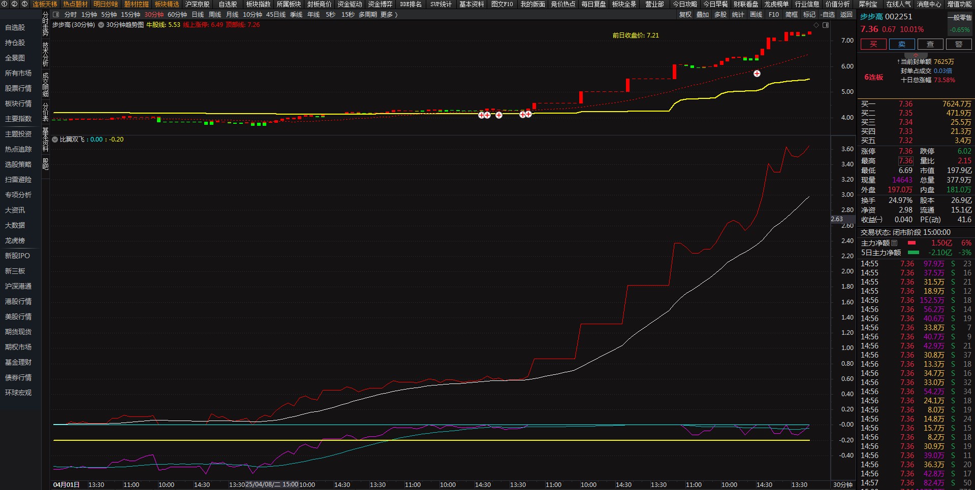975x490 pixels.
Task: Select the 日线 daily chart tab
Action: point(198,15)
